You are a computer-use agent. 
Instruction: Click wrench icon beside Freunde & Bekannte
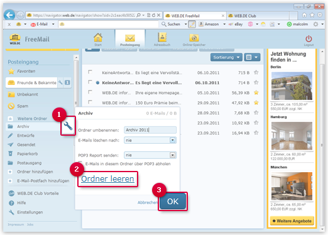[x=60, y=82]
